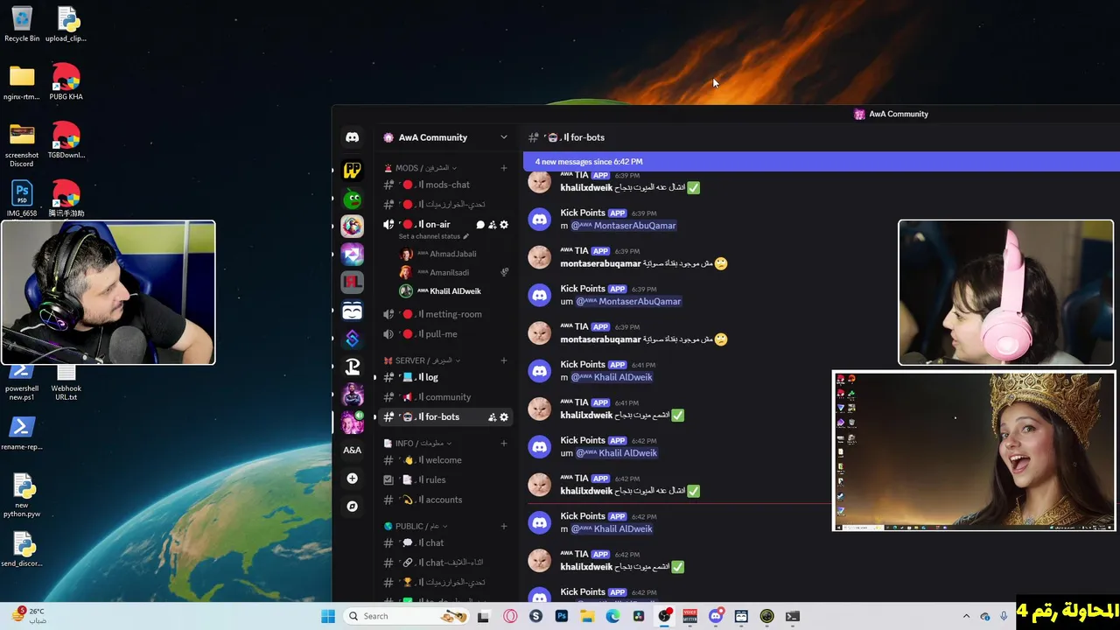Open the PUBLIC chat channel

tap(446, 542)
